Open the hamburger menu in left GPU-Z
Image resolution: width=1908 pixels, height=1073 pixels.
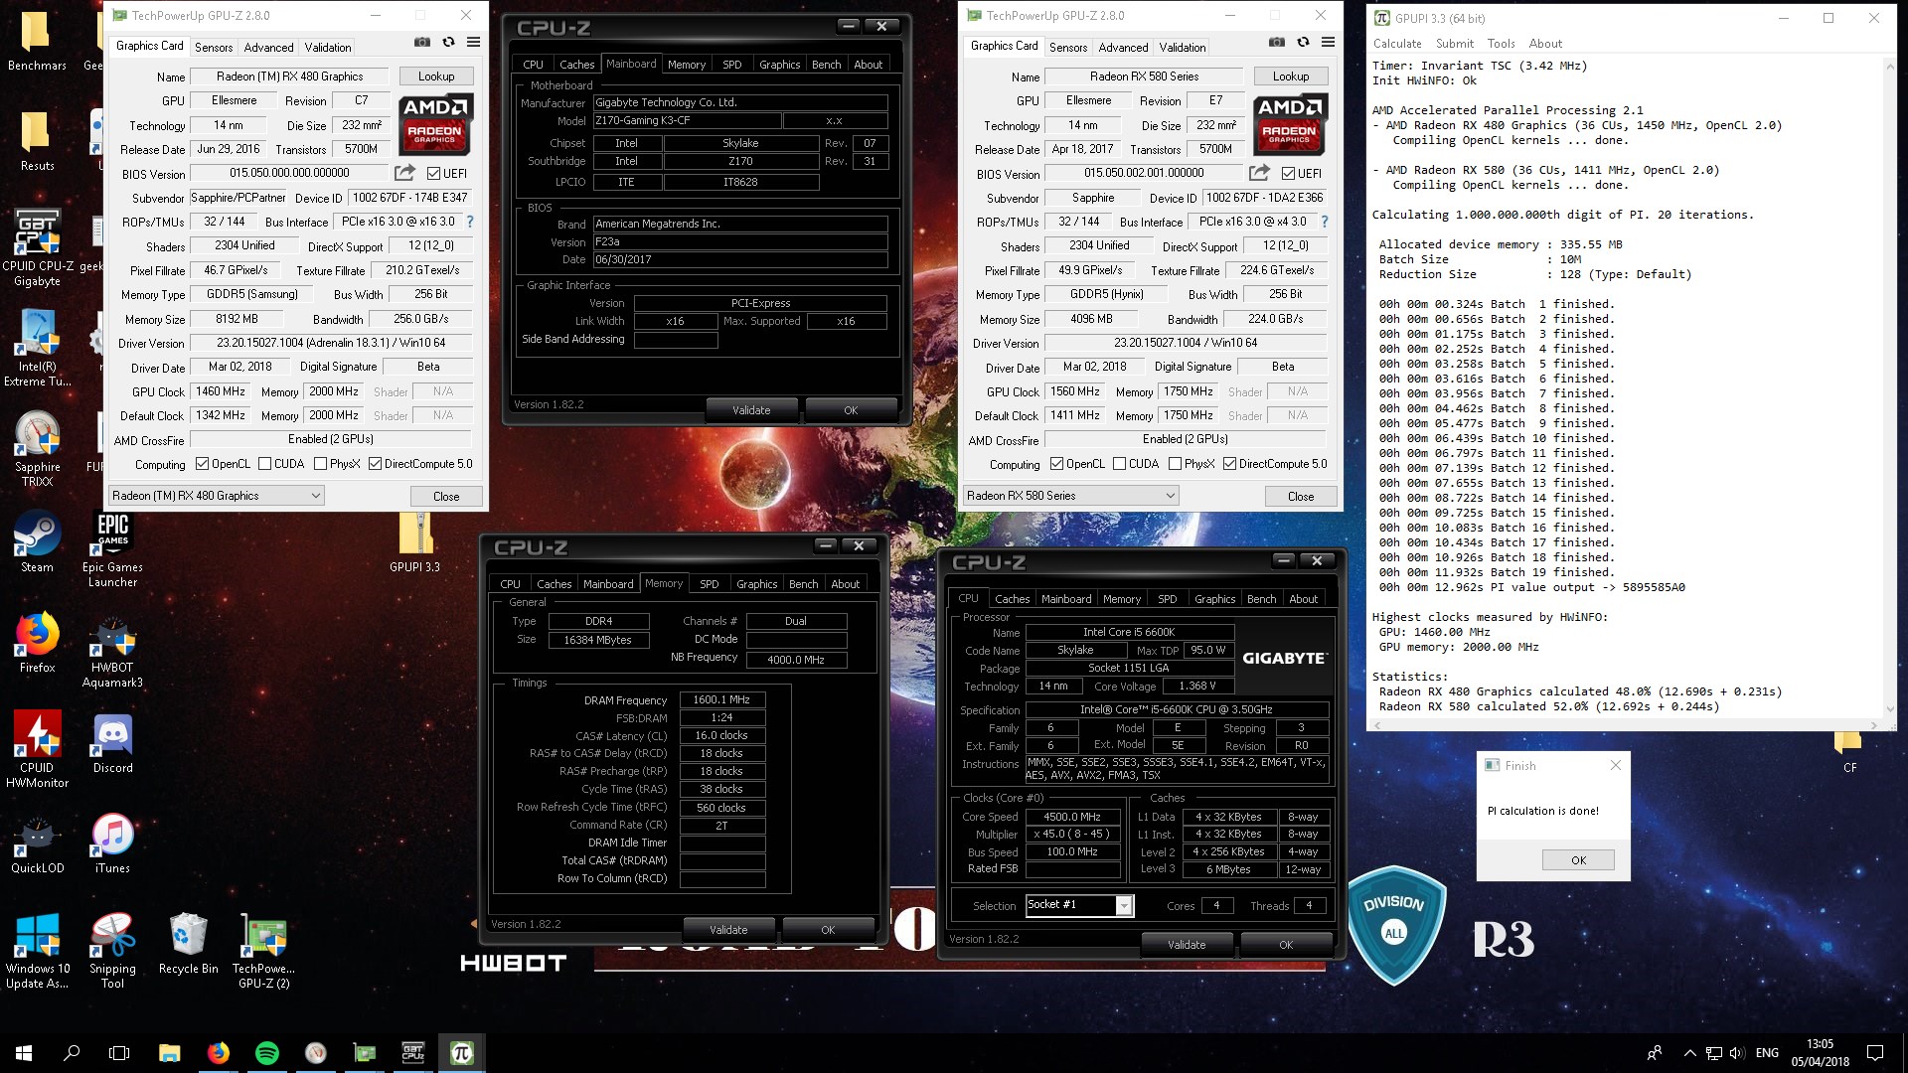pos(474,42)
